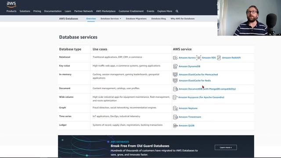The image size is (281, 158).
Task: Open the Documentation menu
Action: [53, 11]
